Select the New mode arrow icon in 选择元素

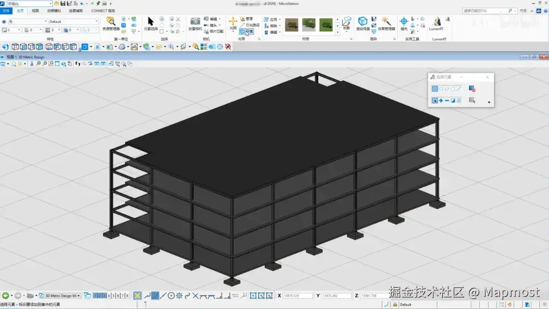point(435,101)
